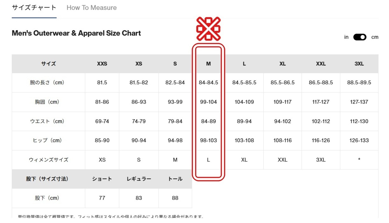This screenshot has width=389, height=223.
Task: Click the Men's Outerwear & Apparel Size Chart heading
Action: click(76, 33)
